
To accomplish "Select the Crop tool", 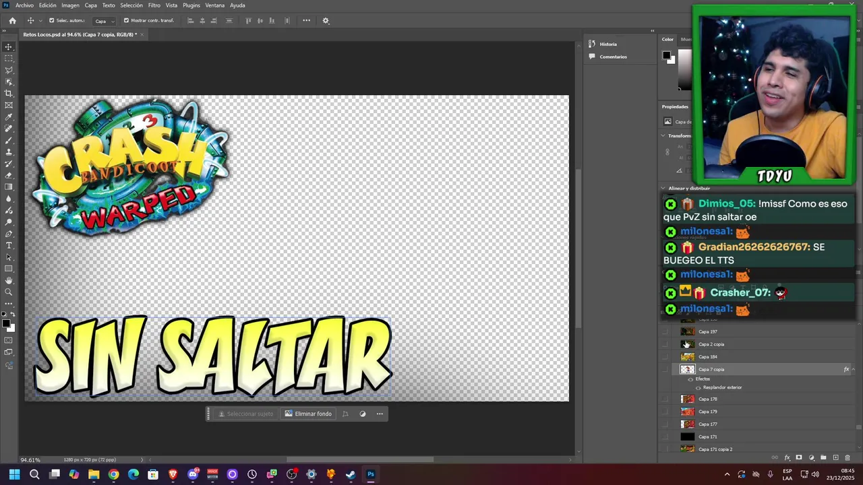I will 9,93.
